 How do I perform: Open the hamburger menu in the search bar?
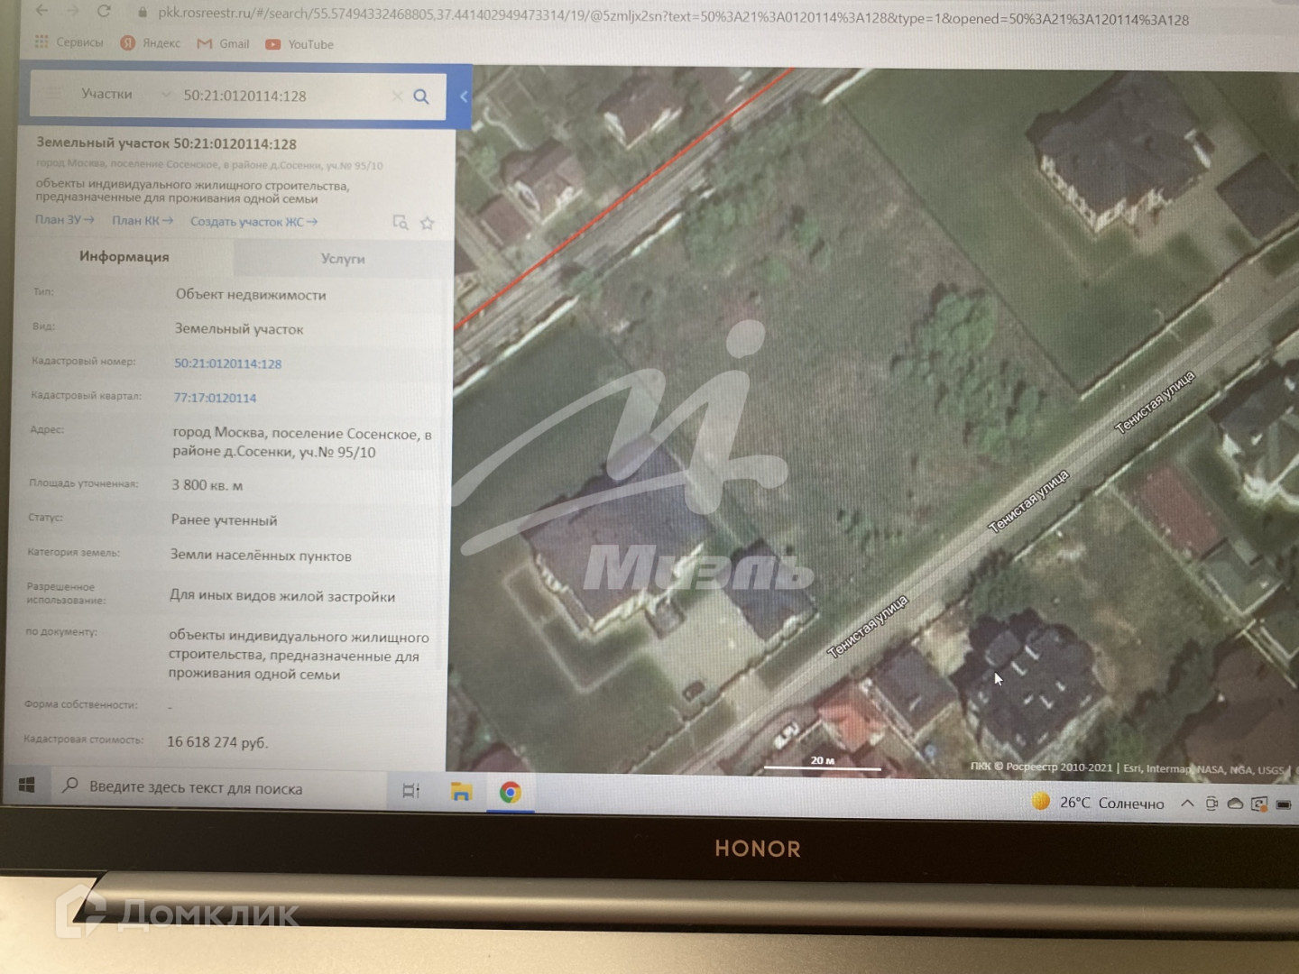tap(53, 93)
